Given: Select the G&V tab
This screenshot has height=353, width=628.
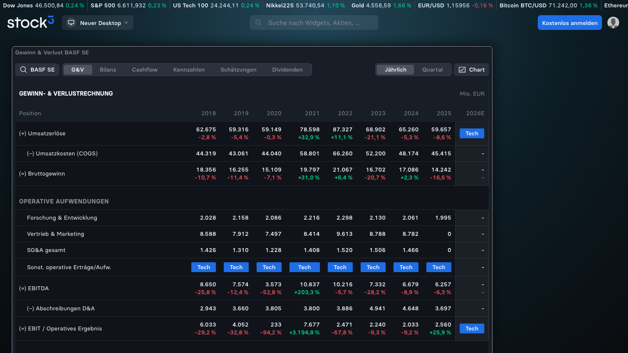Looking at the screenshot, I should click(78, 70).
